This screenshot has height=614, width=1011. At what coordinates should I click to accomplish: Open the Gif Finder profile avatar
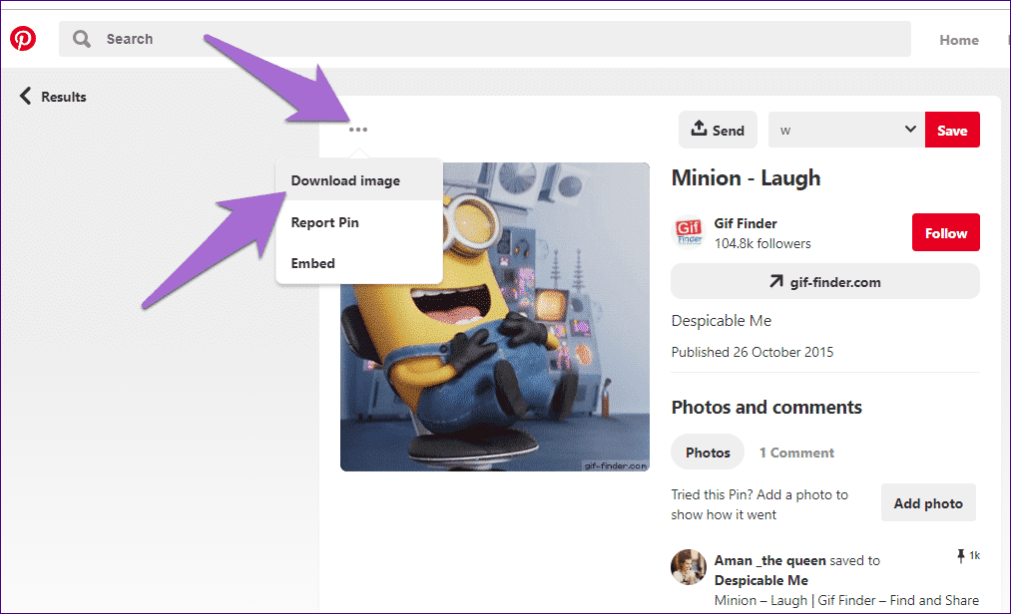pos(688,232)
